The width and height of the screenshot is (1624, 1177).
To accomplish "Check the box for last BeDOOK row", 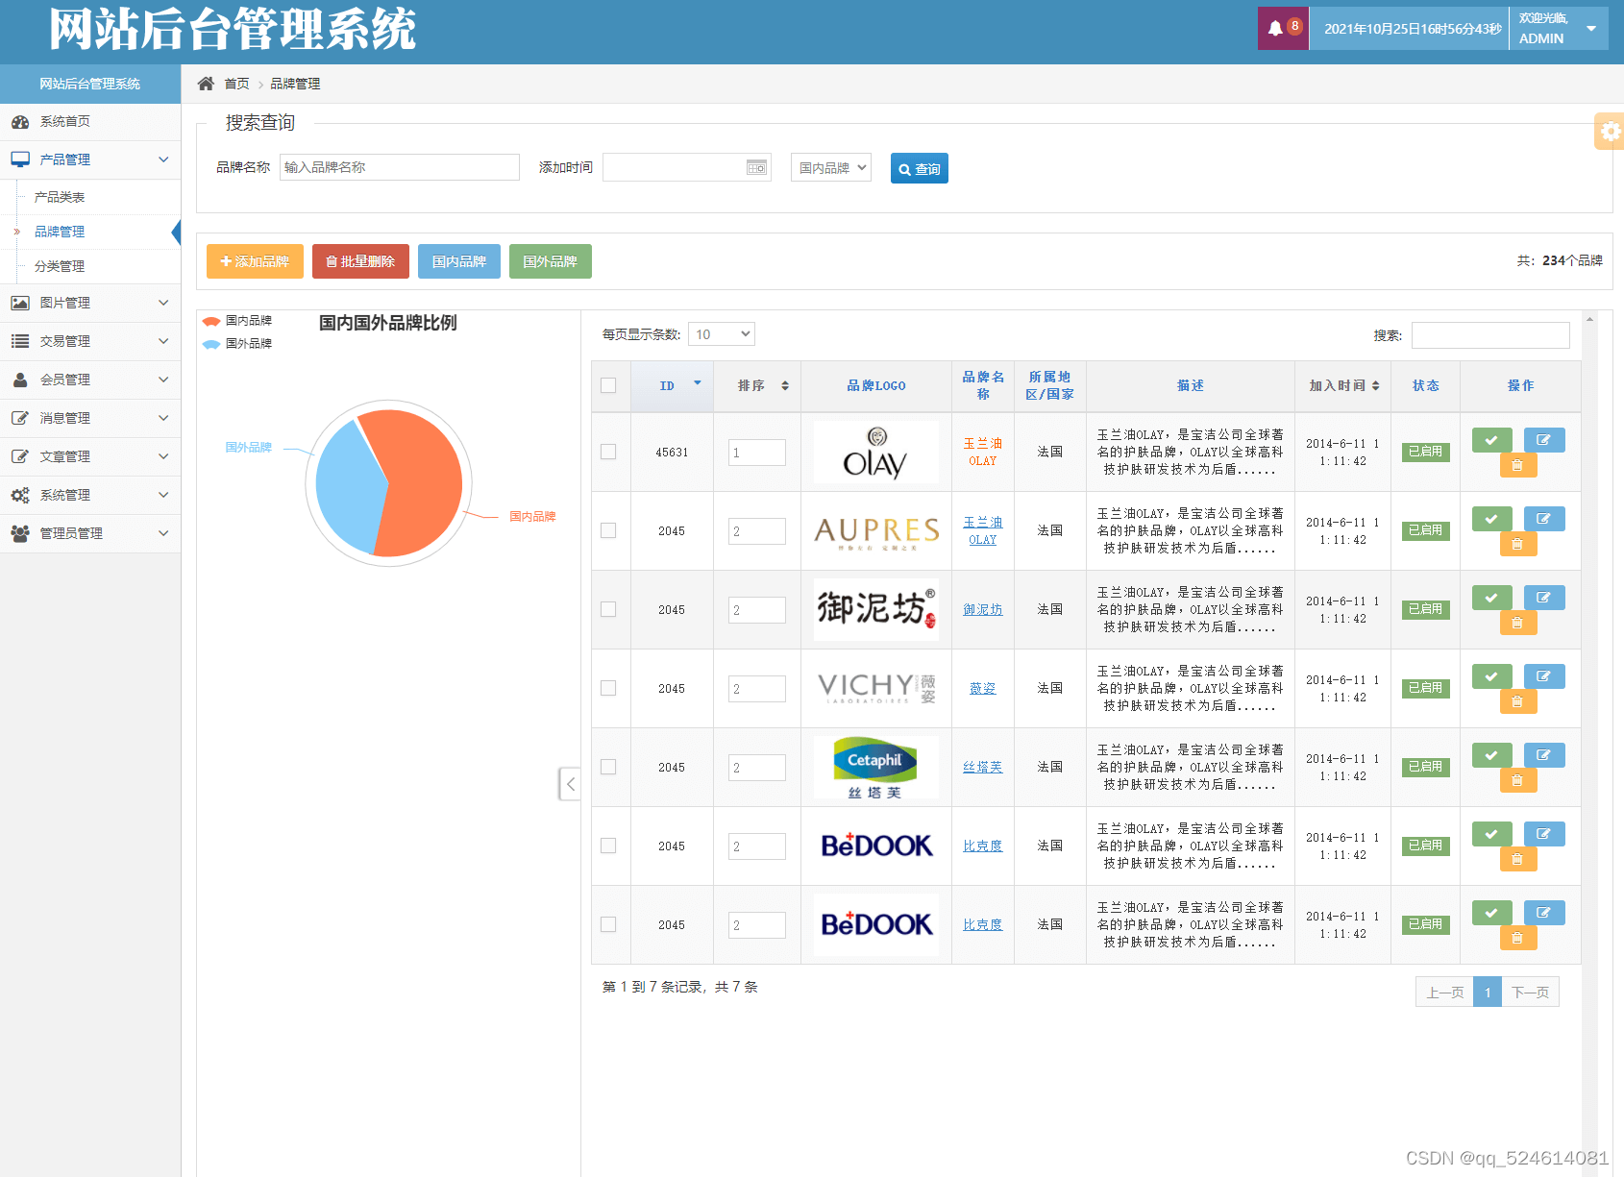I will (608, 924).
